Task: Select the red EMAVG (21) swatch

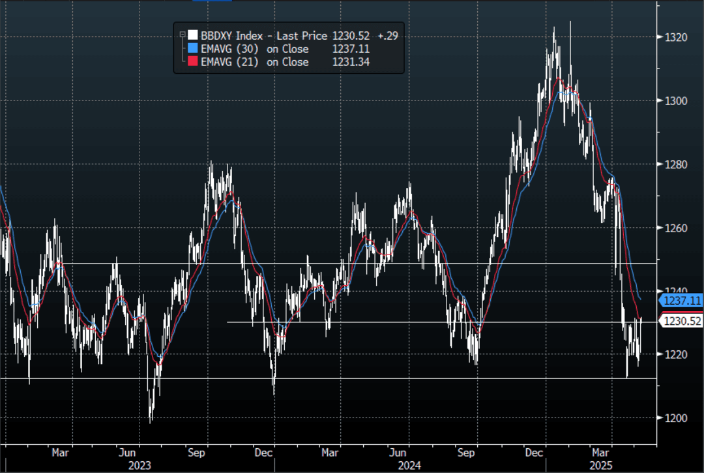Action: pyautogui.click(x=192, y=62)
